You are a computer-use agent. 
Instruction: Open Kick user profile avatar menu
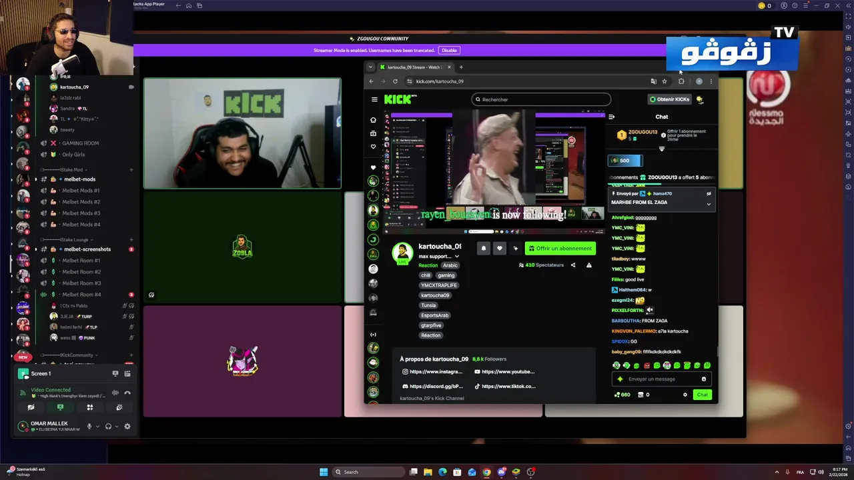click(700, 99)
